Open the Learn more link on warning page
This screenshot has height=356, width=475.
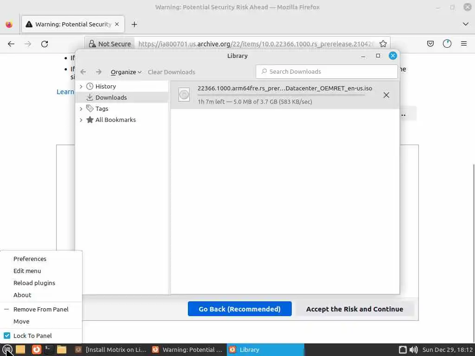coord(65,92)
